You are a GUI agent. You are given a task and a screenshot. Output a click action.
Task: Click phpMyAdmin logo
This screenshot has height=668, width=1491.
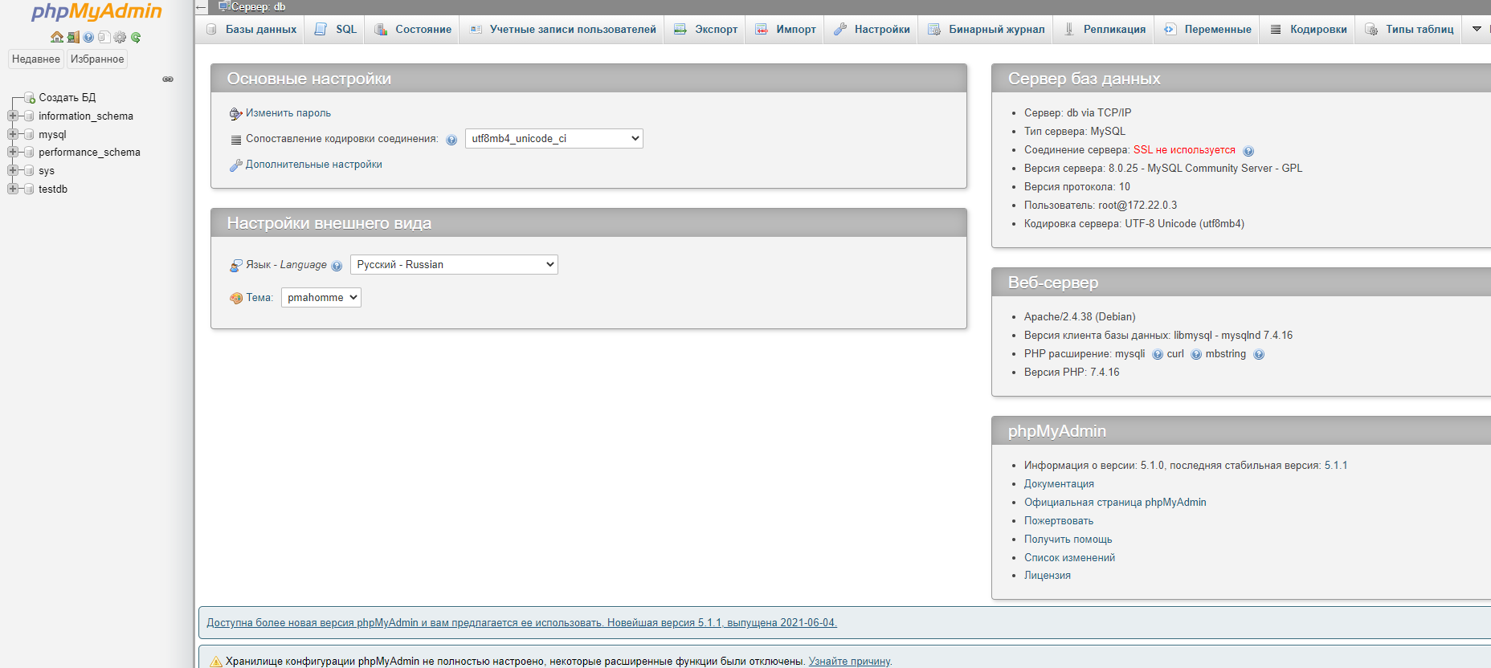96,12
